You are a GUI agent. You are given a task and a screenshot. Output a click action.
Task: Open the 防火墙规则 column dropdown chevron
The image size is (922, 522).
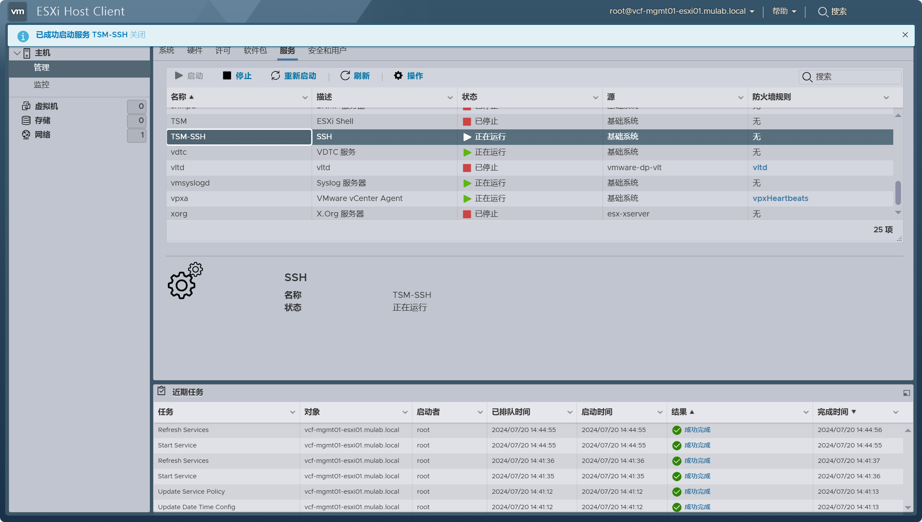click(886, 98)
